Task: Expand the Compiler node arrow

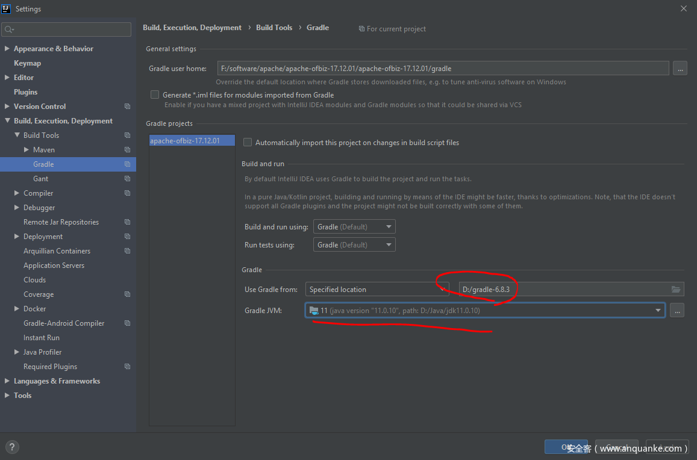Action: pyautogui.click(x=17, y=193)
